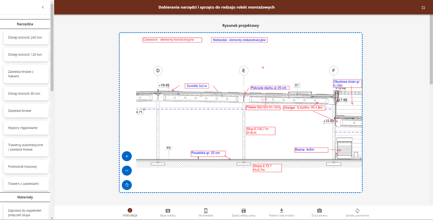Click the zoom out minus button

coord(127,171)
